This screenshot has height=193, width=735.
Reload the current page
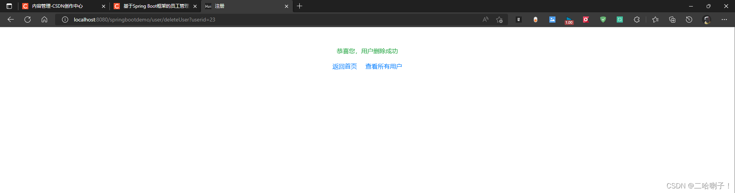(28, 20)
